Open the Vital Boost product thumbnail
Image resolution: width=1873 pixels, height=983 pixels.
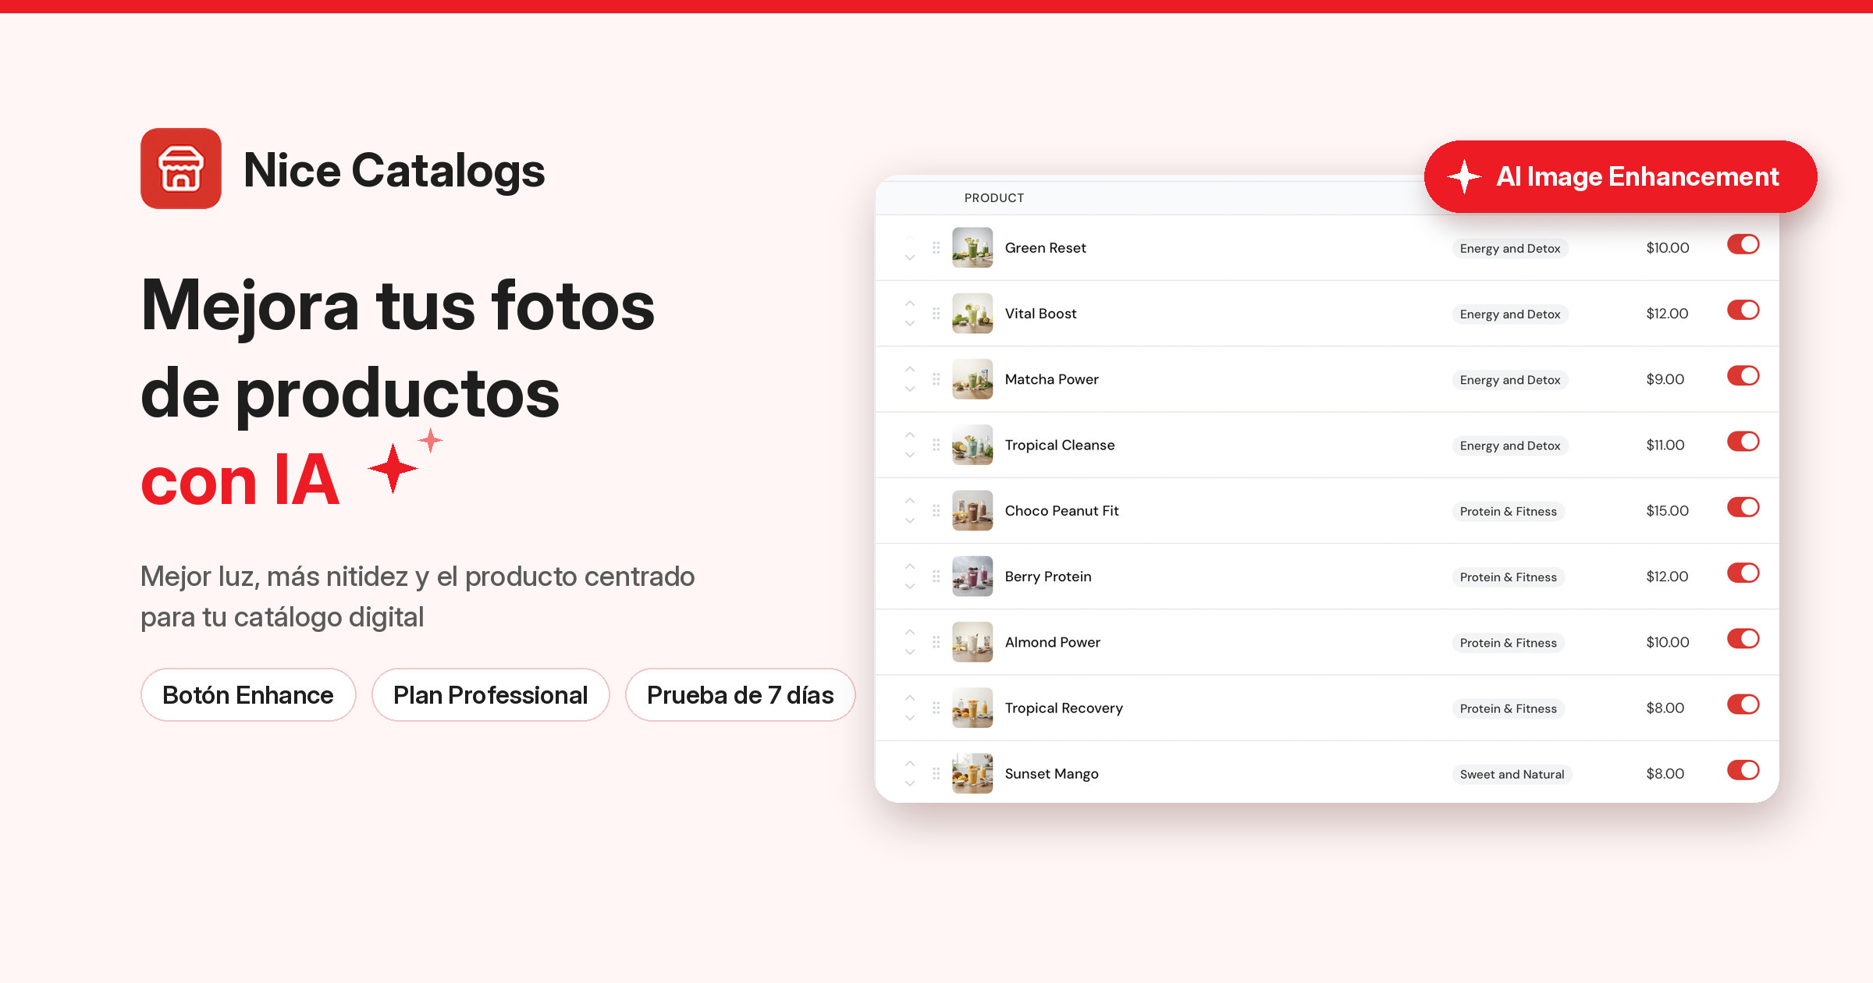point(972,314)
